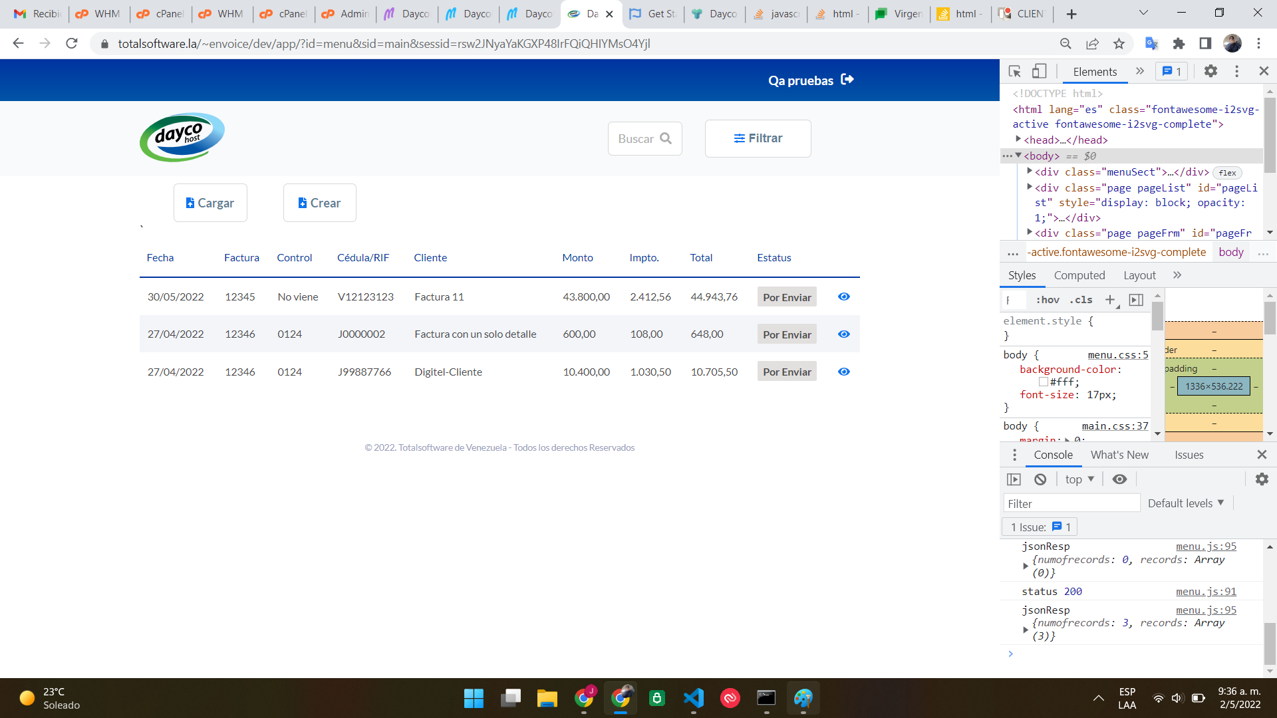The width and height of the screenshot is (1277, 718).
Task: Open the top JavaScript context dropdown
Action: (1079, 479)
